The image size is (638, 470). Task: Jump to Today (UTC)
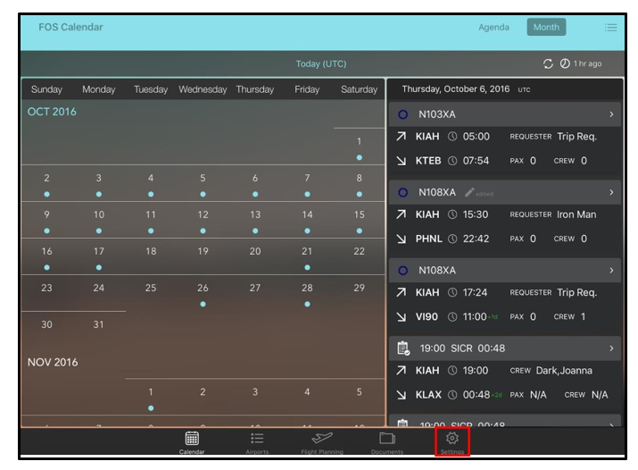[320, 64]
